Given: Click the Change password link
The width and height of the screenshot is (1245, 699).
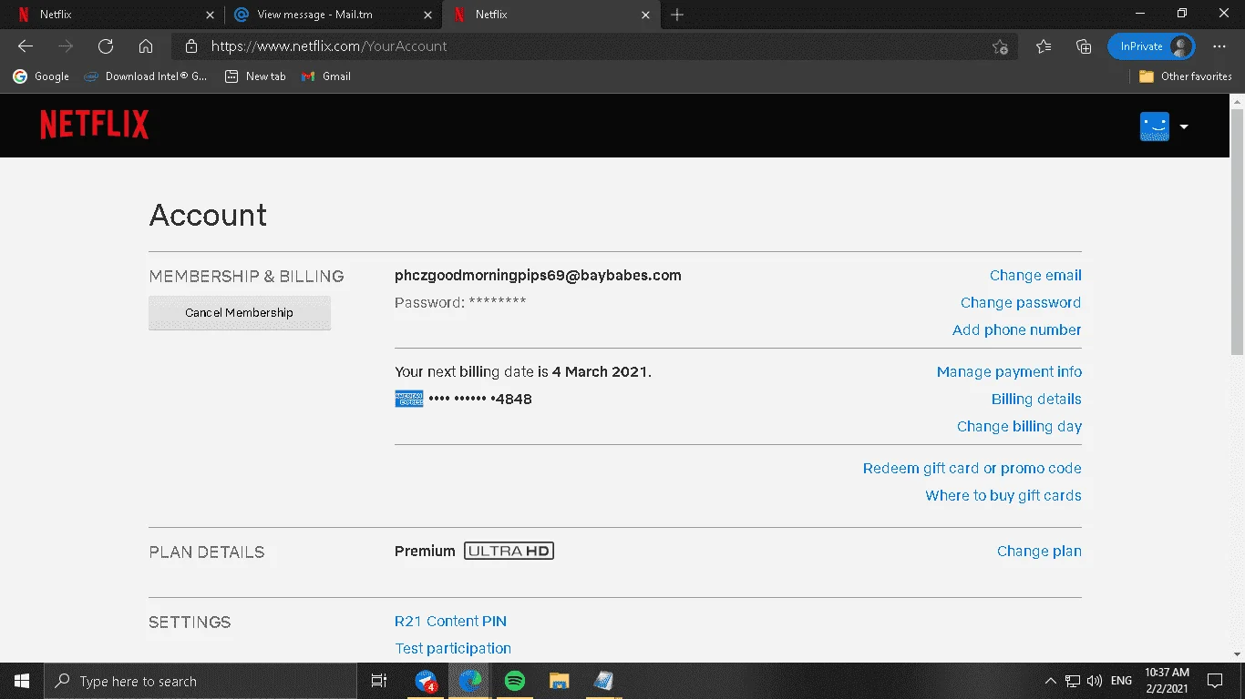Looking at the screenshot, I should tap(1021, 302).
